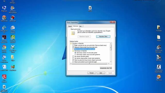Open the Format Factory shortcut
165x93 pixels.
click(x=13, y=29)
